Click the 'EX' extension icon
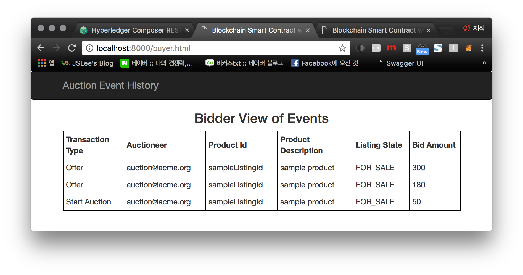Image resolution: width=523 pixels, height=275 pixels. (x=376, y=48)
